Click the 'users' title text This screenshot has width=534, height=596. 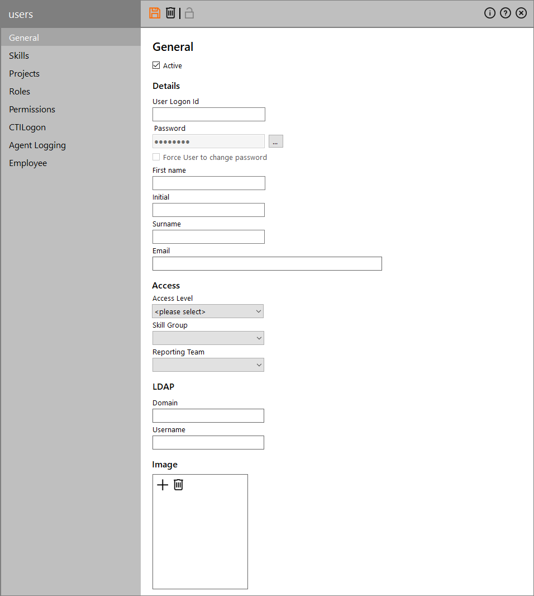pyautogui.click(x=21, y=15)
